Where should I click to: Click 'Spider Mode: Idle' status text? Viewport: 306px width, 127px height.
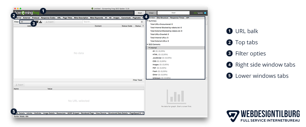click(x=21, y=116)
